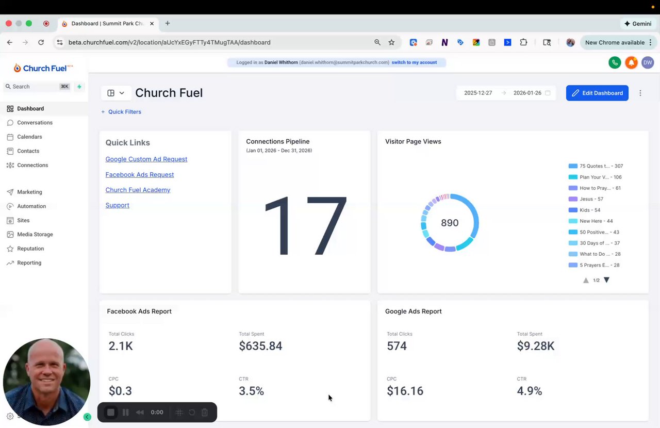
Task: Click the Reputation star icon
Action: 10,249
